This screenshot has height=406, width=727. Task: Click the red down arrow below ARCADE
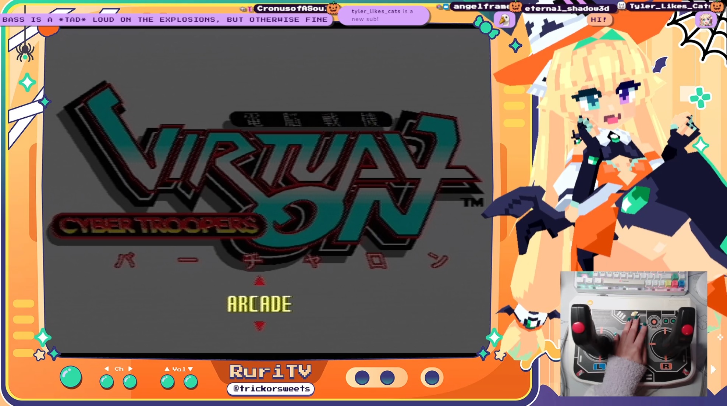(259, 325)
